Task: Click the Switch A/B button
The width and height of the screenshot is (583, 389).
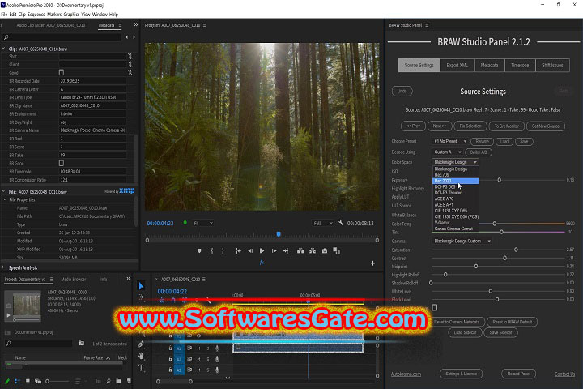Action: (x=479, y=152)
